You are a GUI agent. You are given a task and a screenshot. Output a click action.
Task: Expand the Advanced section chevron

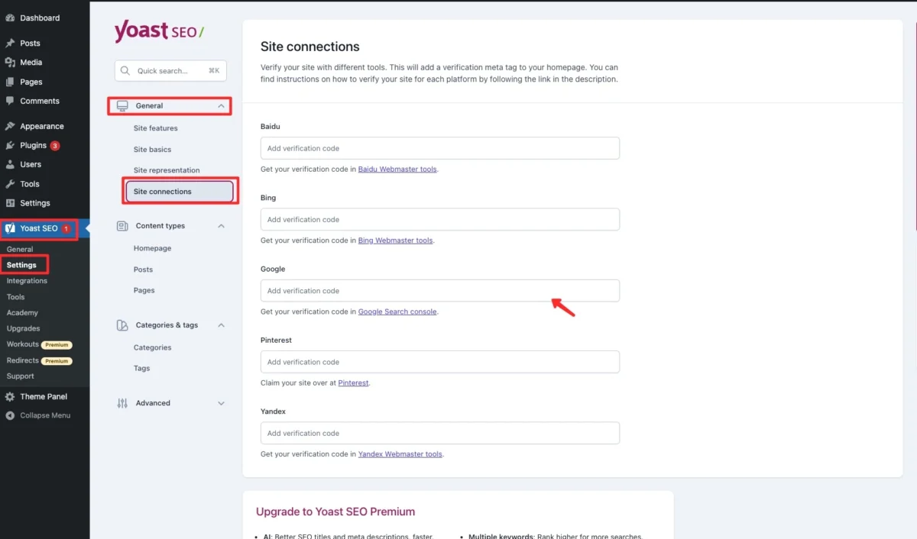222,403
